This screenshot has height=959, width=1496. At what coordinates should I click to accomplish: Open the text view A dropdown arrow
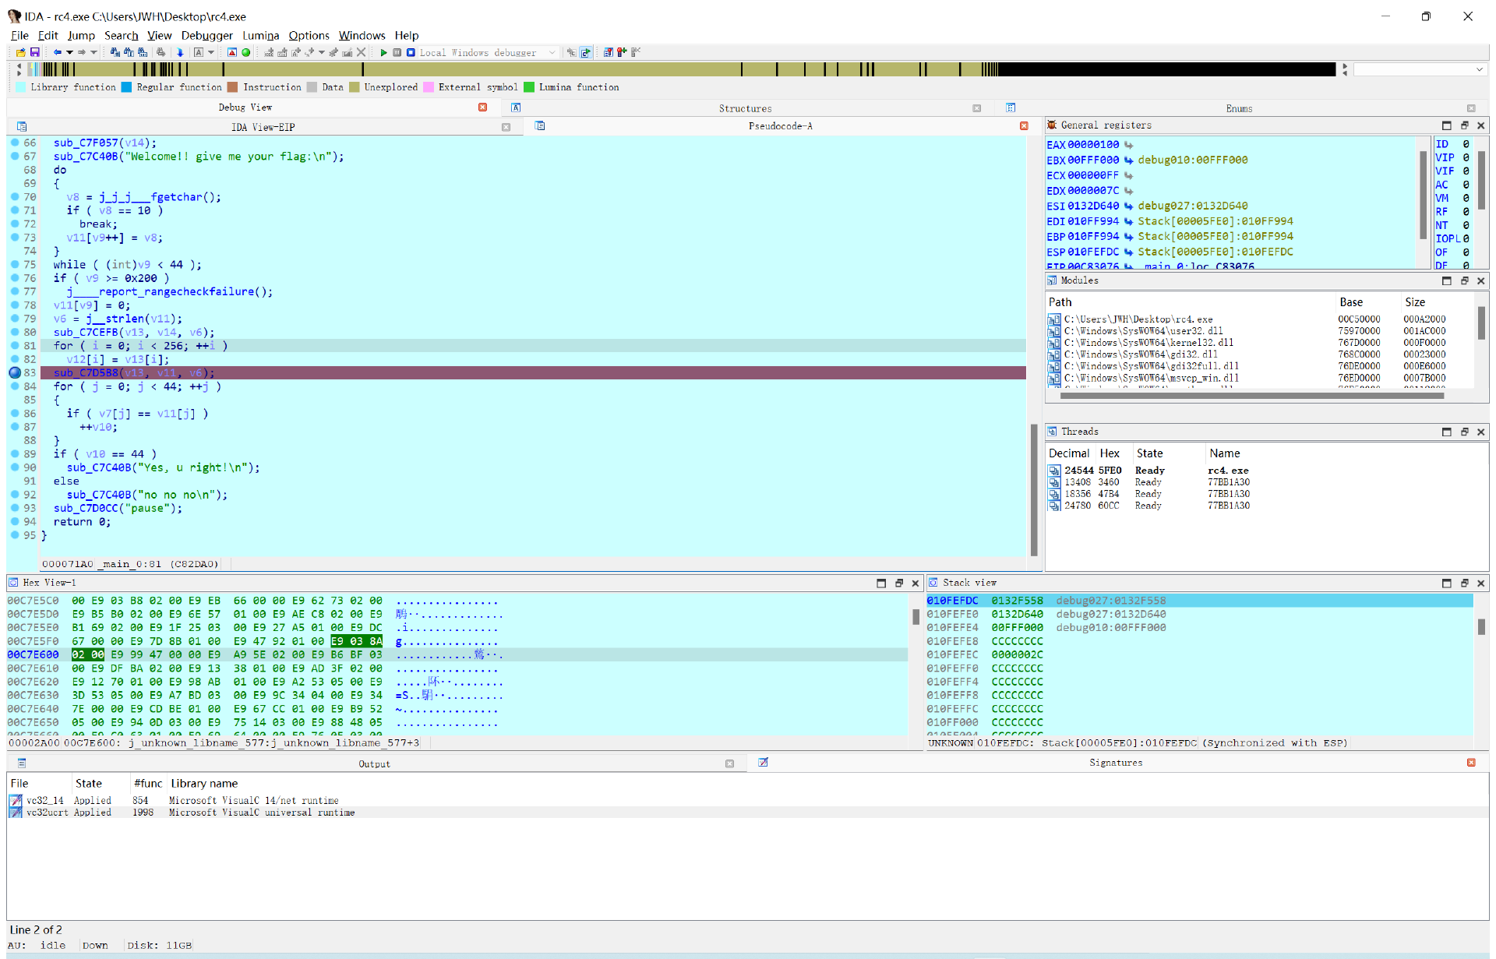pyautogui.click(x=211, y=52)
